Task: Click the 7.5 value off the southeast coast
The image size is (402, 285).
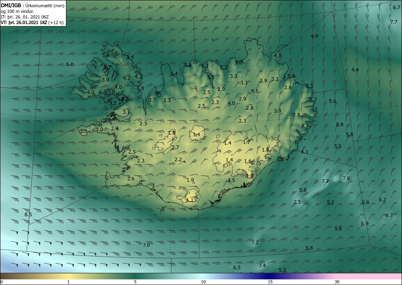Action: pos(297,202)
